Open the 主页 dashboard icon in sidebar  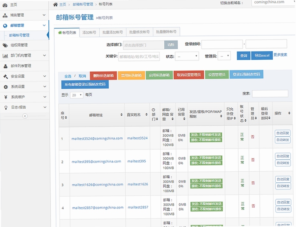point(5,5)
